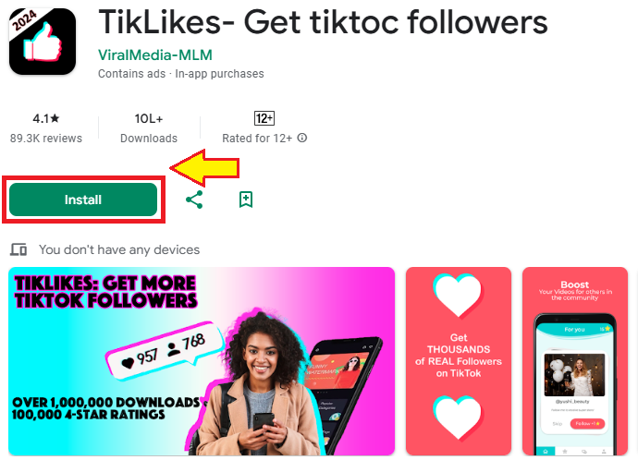638x460 pixels.
Task: Click the Contains ads label
Action: (132, 74)
